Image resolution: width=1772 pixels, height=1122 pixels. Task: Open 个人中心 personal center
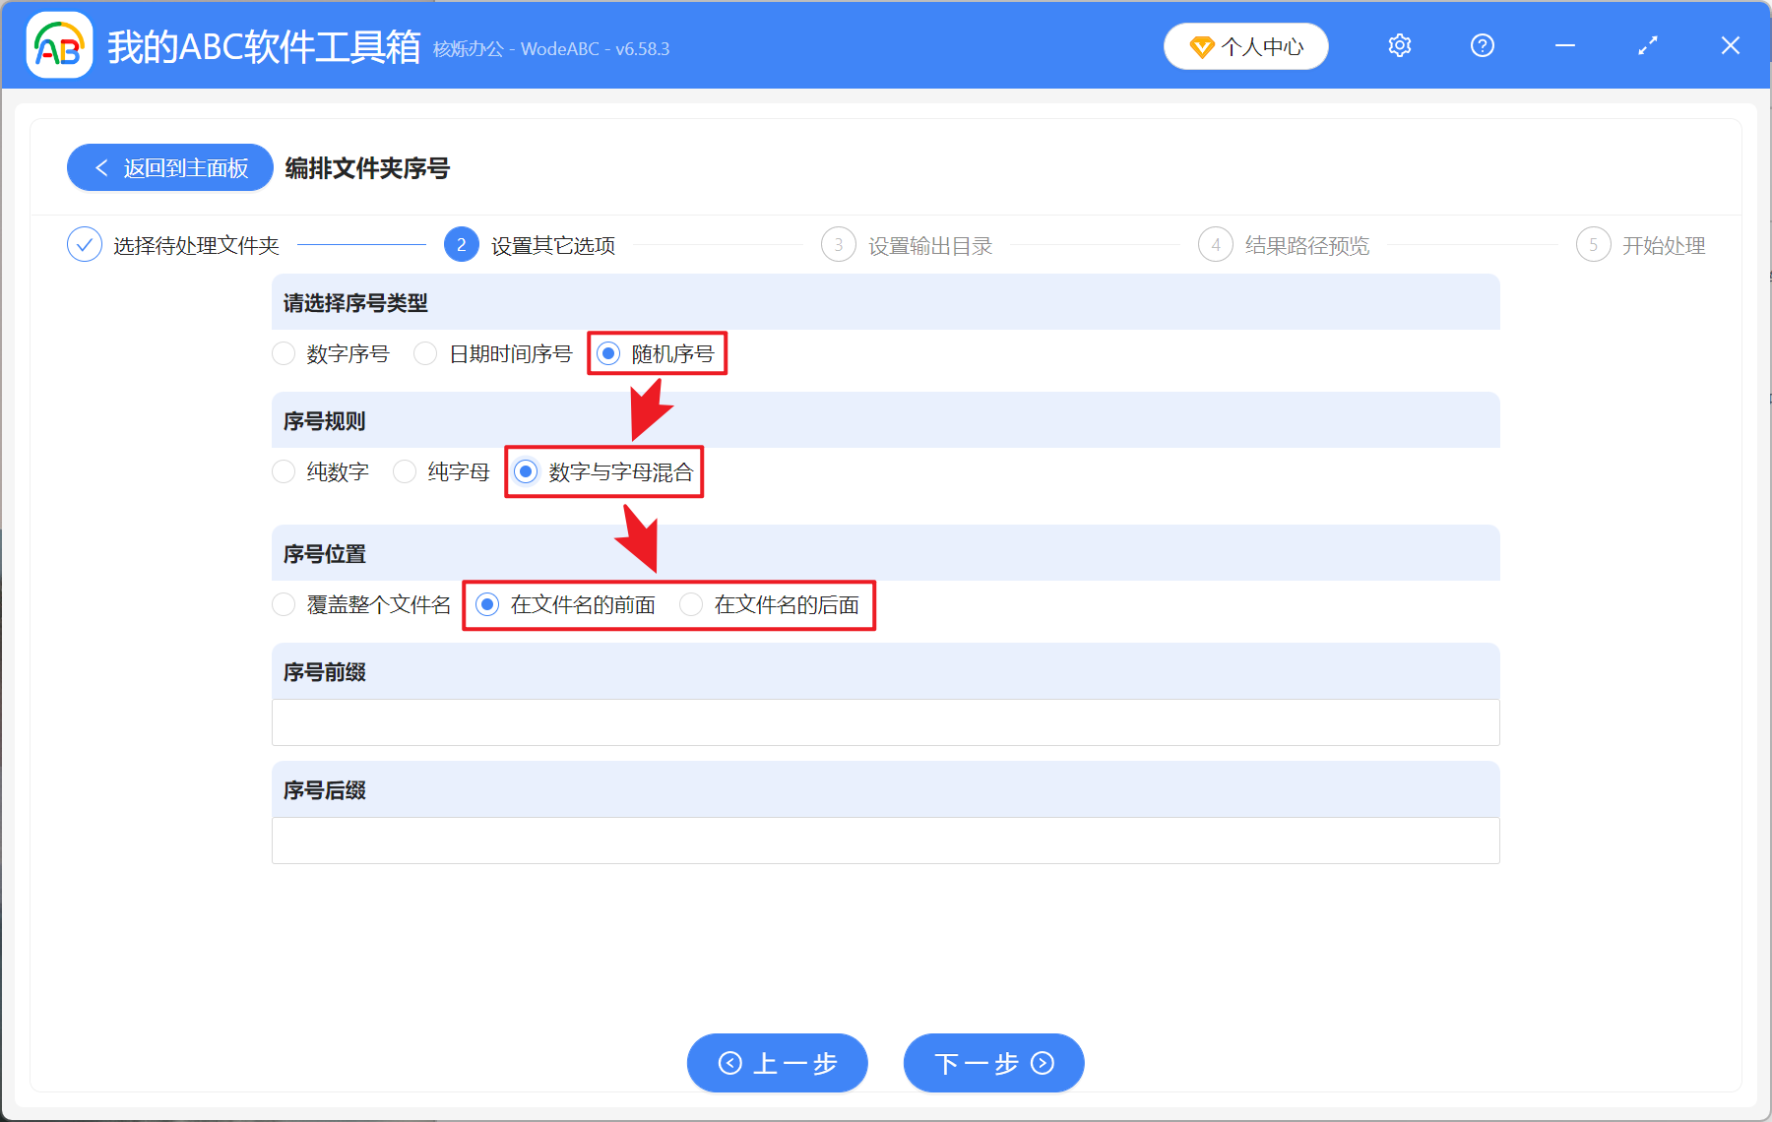1245,46
